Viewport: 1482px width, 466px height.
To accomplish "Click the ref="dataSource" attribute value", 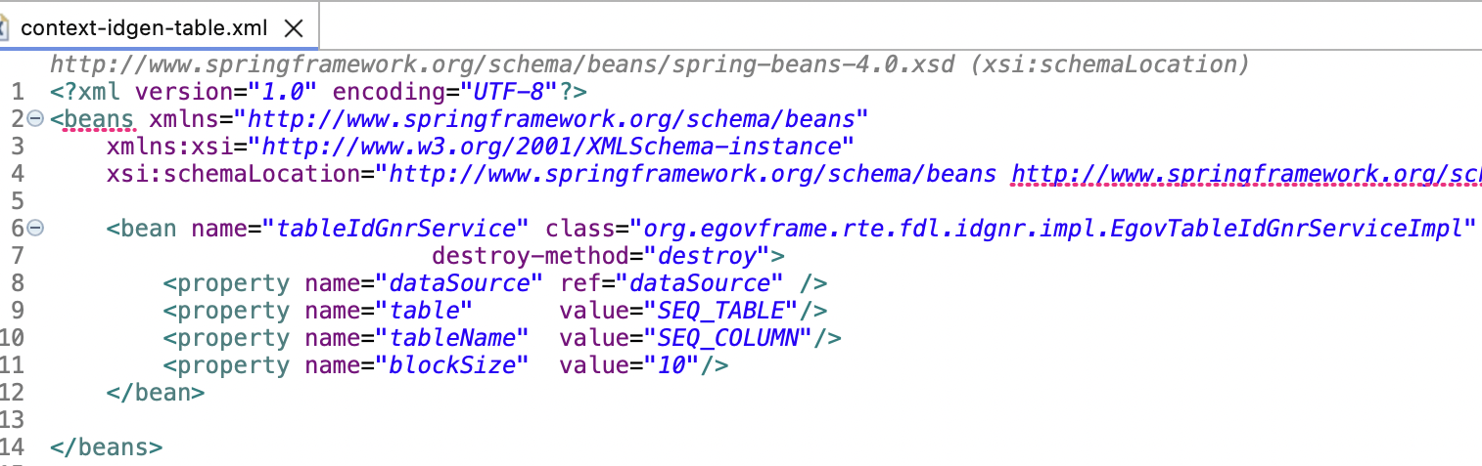I will (x=699, y=283).
